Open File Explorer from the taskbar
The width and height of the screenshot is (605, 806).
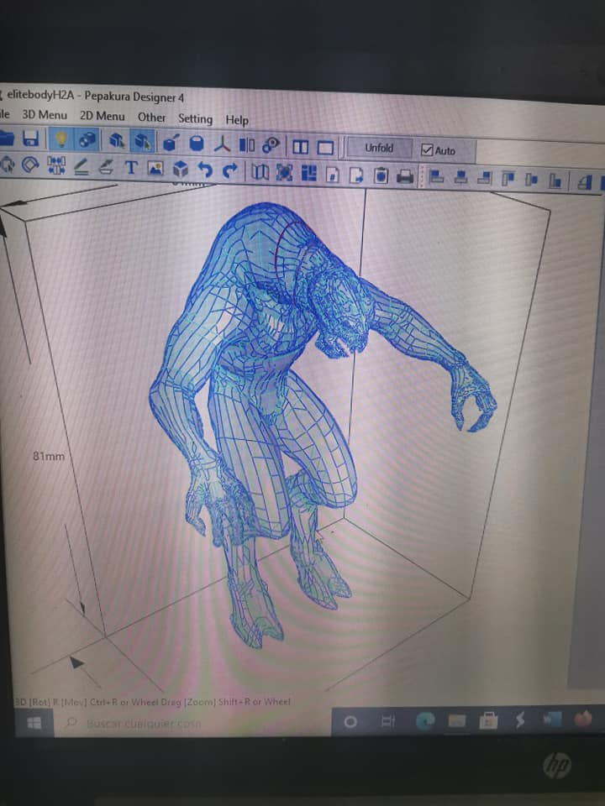pyautogui.click(x=457, y=721)
